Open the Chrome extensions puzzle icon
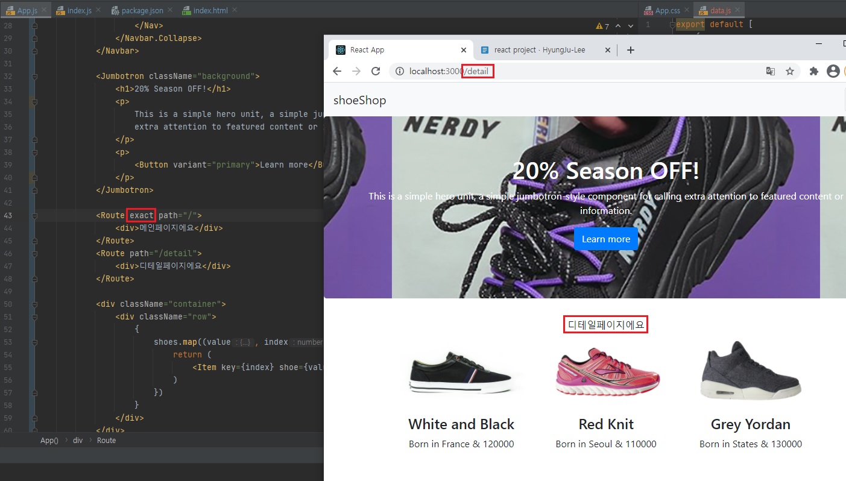The width and height of the screenshot is (846, 481). pyautogui.click(x=814, y=71)
